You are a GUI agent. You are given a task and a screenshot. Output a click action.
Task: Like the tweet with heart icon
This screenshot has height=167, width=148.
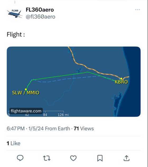[73, 158]
